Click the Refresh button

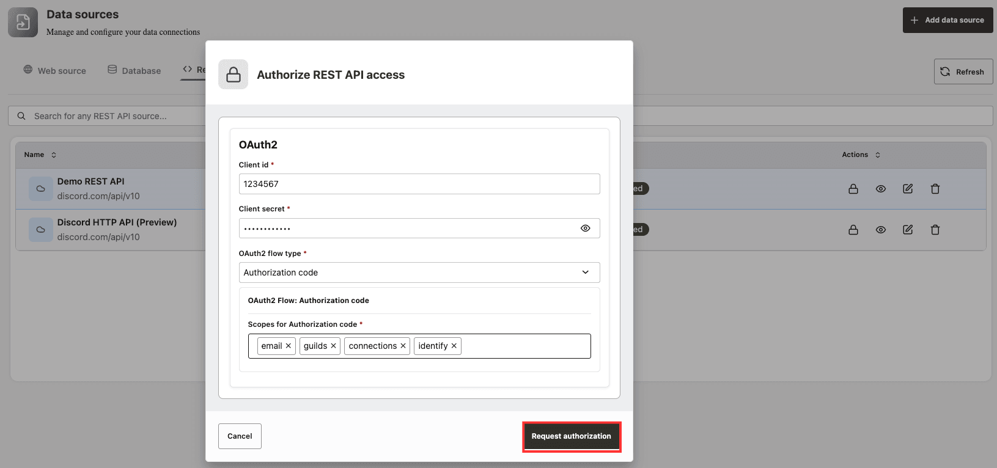pyautogui.click(x=963, y=71)
